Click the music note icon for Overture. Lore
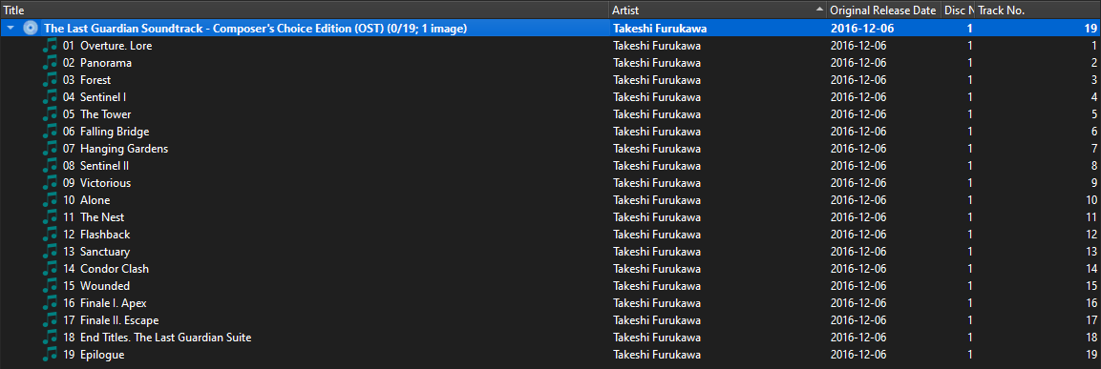The width and height of the screenshot is (1101, 369). click(x=49, y=46)
